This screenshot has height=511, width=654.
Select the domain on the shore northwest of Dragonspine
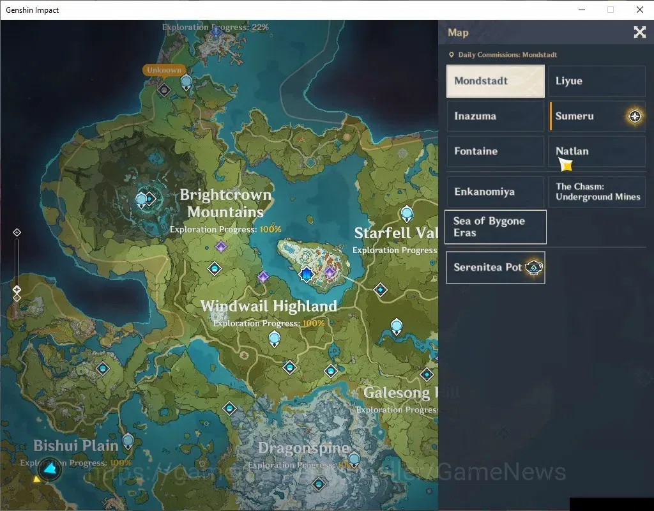pyautogui.click(x=229, y=408)
